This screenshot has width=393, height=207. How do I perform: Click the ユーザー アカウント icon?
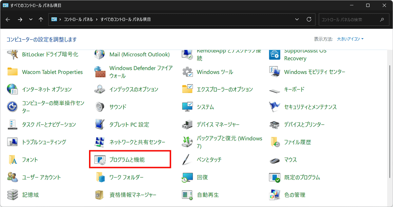(x=12, y=178)
